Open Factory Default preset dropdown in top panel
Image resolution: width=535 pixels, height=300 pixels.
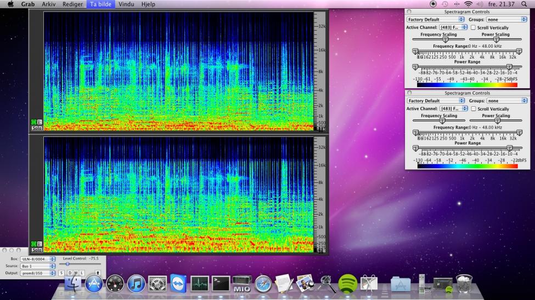click(435, 19)
